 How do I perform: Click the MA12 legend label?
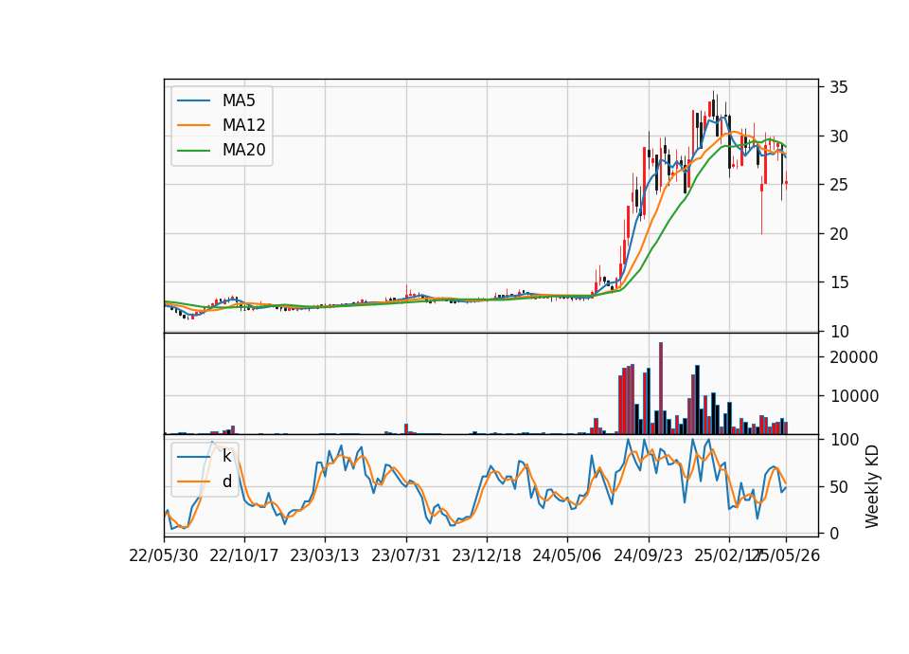[x=243, y=125]
